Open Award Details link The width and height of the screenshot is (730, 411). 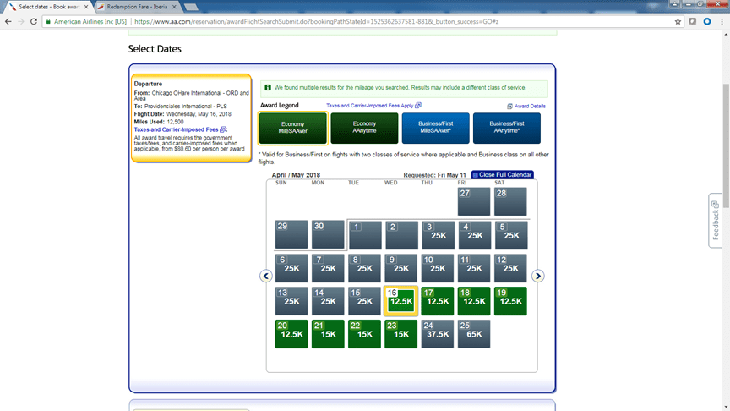coord(526,107)
